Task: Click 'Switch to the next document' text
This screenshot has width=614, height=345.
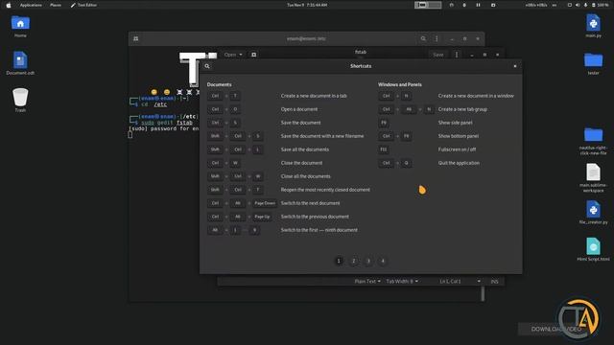Action: [310, 203]
